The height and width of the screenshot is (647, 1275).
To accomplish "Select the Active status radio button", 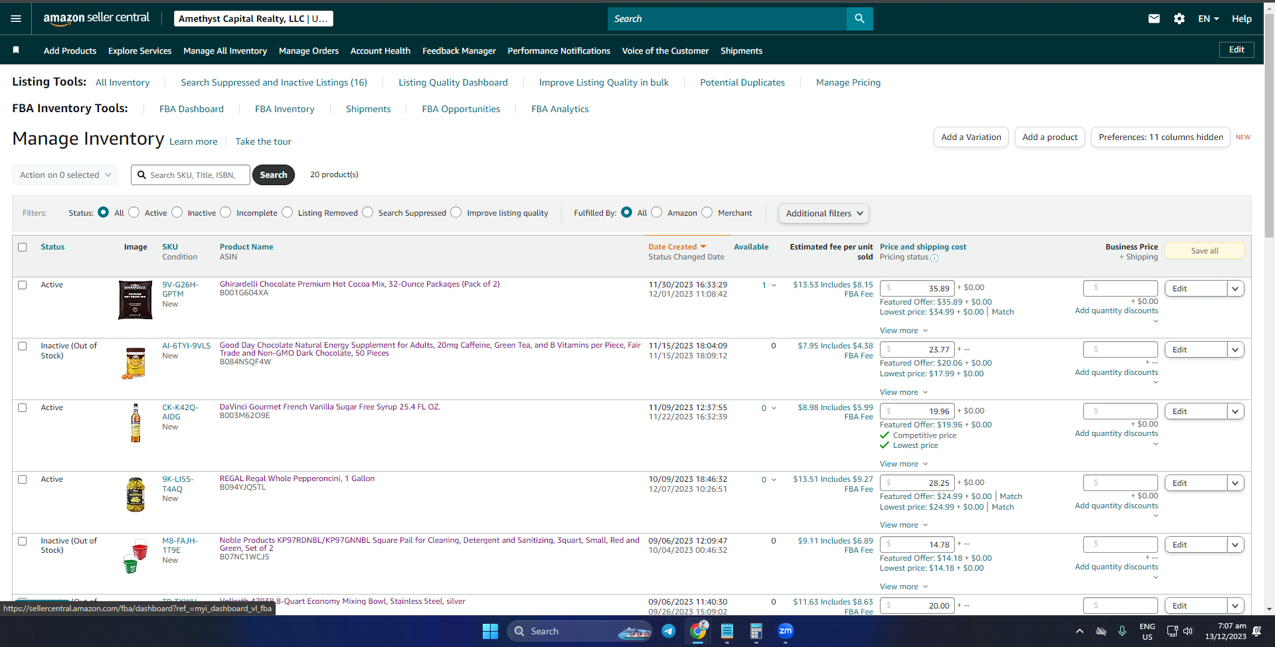I will 134,212.
